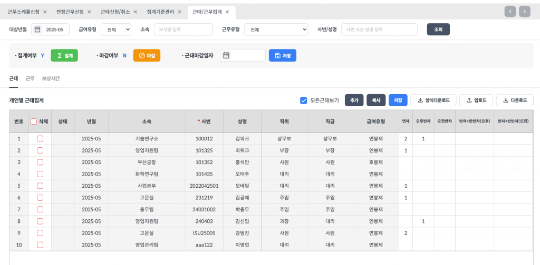This screenshot has height=265, width=540.
Task: Click the 대상년월 2025-05 date field
Action: (x=51, y=29)
